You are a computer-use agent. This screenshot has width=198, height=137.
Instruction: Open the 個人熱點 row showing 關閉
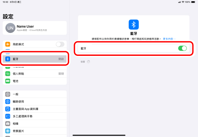[x=35, y=74]
